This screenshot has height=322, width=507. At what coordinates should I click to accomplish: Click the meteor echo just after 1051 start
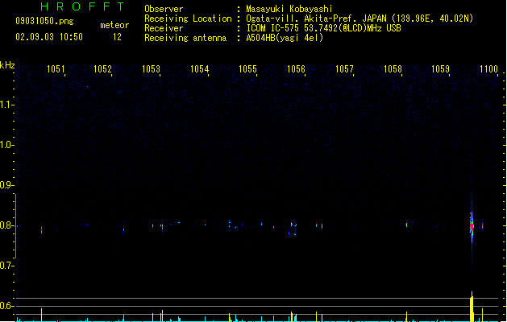41,229
